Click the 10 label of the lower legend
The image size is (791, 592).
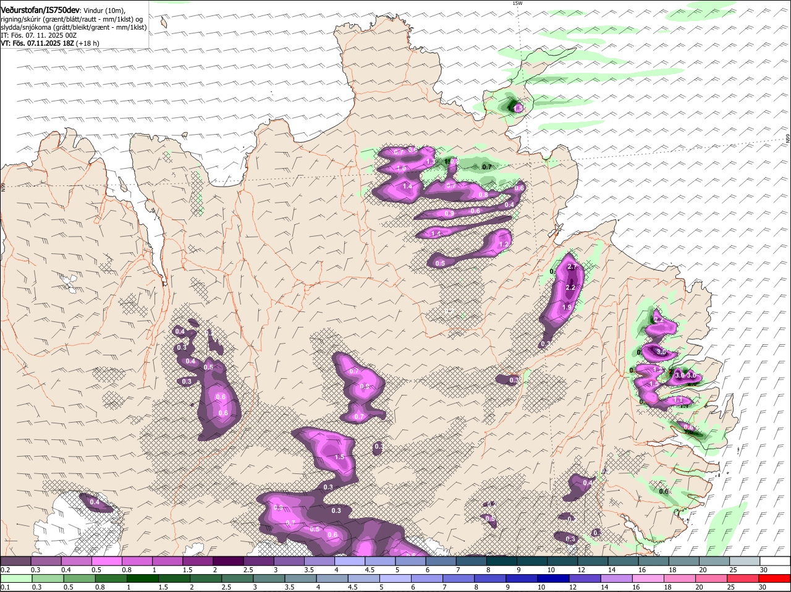coord(541,587)
